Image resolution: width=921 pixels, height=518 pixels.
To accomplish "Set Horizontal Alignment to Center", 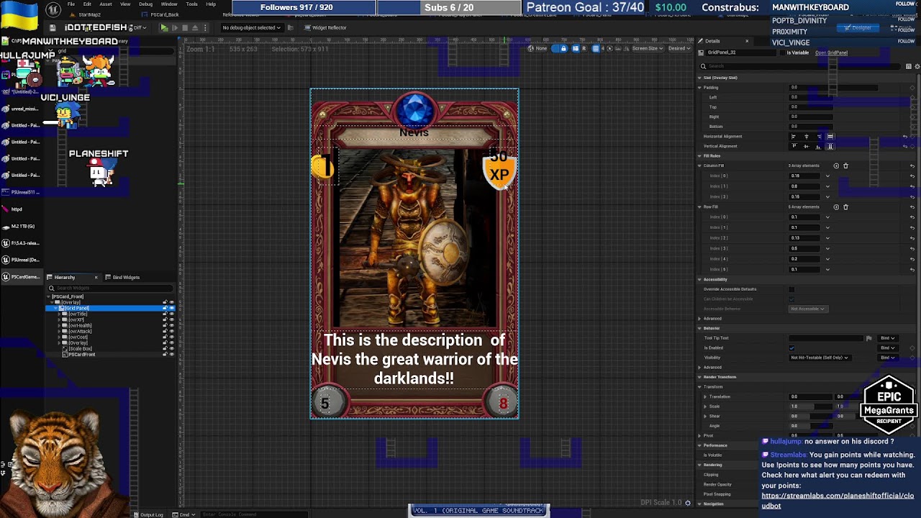I will [806, 136].
